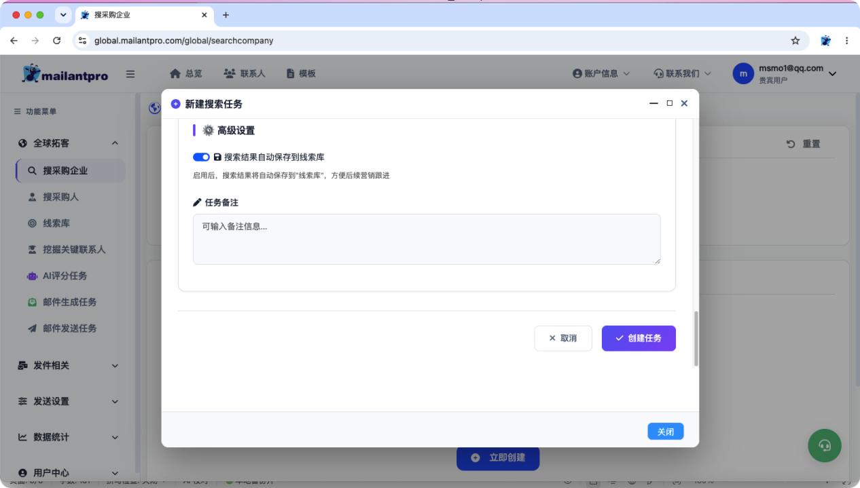The height and width of the screenshot is (488, 860).
Task: Click the 取消 button in dialog
Action: (x=563, y=338)
